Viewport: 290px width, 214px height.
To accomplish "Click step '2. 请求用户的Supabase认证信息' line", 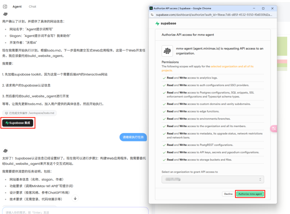I will point(26,85).
